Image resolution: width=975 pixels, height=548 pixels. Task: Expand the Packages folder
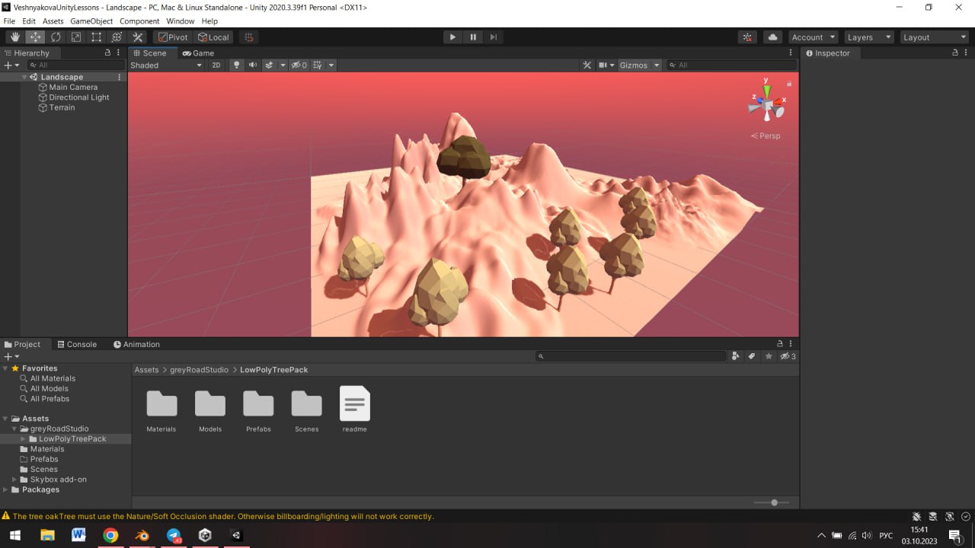point(6,489)
